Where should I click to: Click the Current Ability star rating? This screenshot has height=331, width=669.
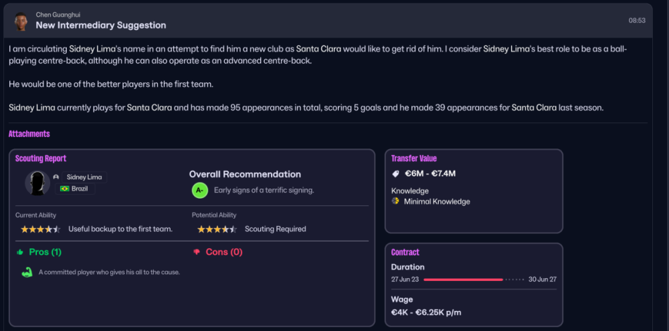(40, 229)
